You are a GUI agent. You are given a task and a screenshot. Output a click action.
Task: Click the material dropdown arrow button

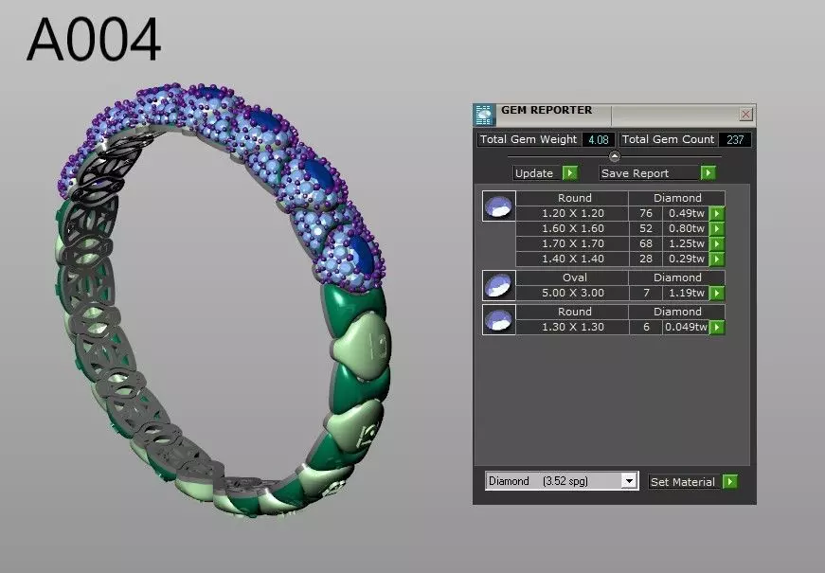[629, 481]
